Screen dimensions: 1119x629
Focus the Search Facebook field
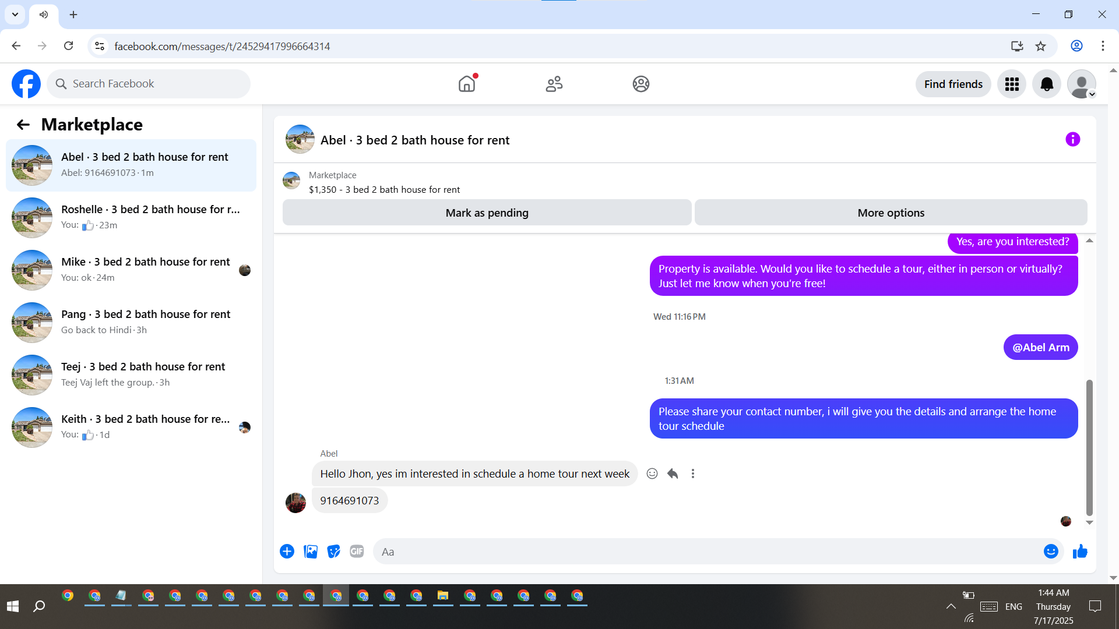149,84
